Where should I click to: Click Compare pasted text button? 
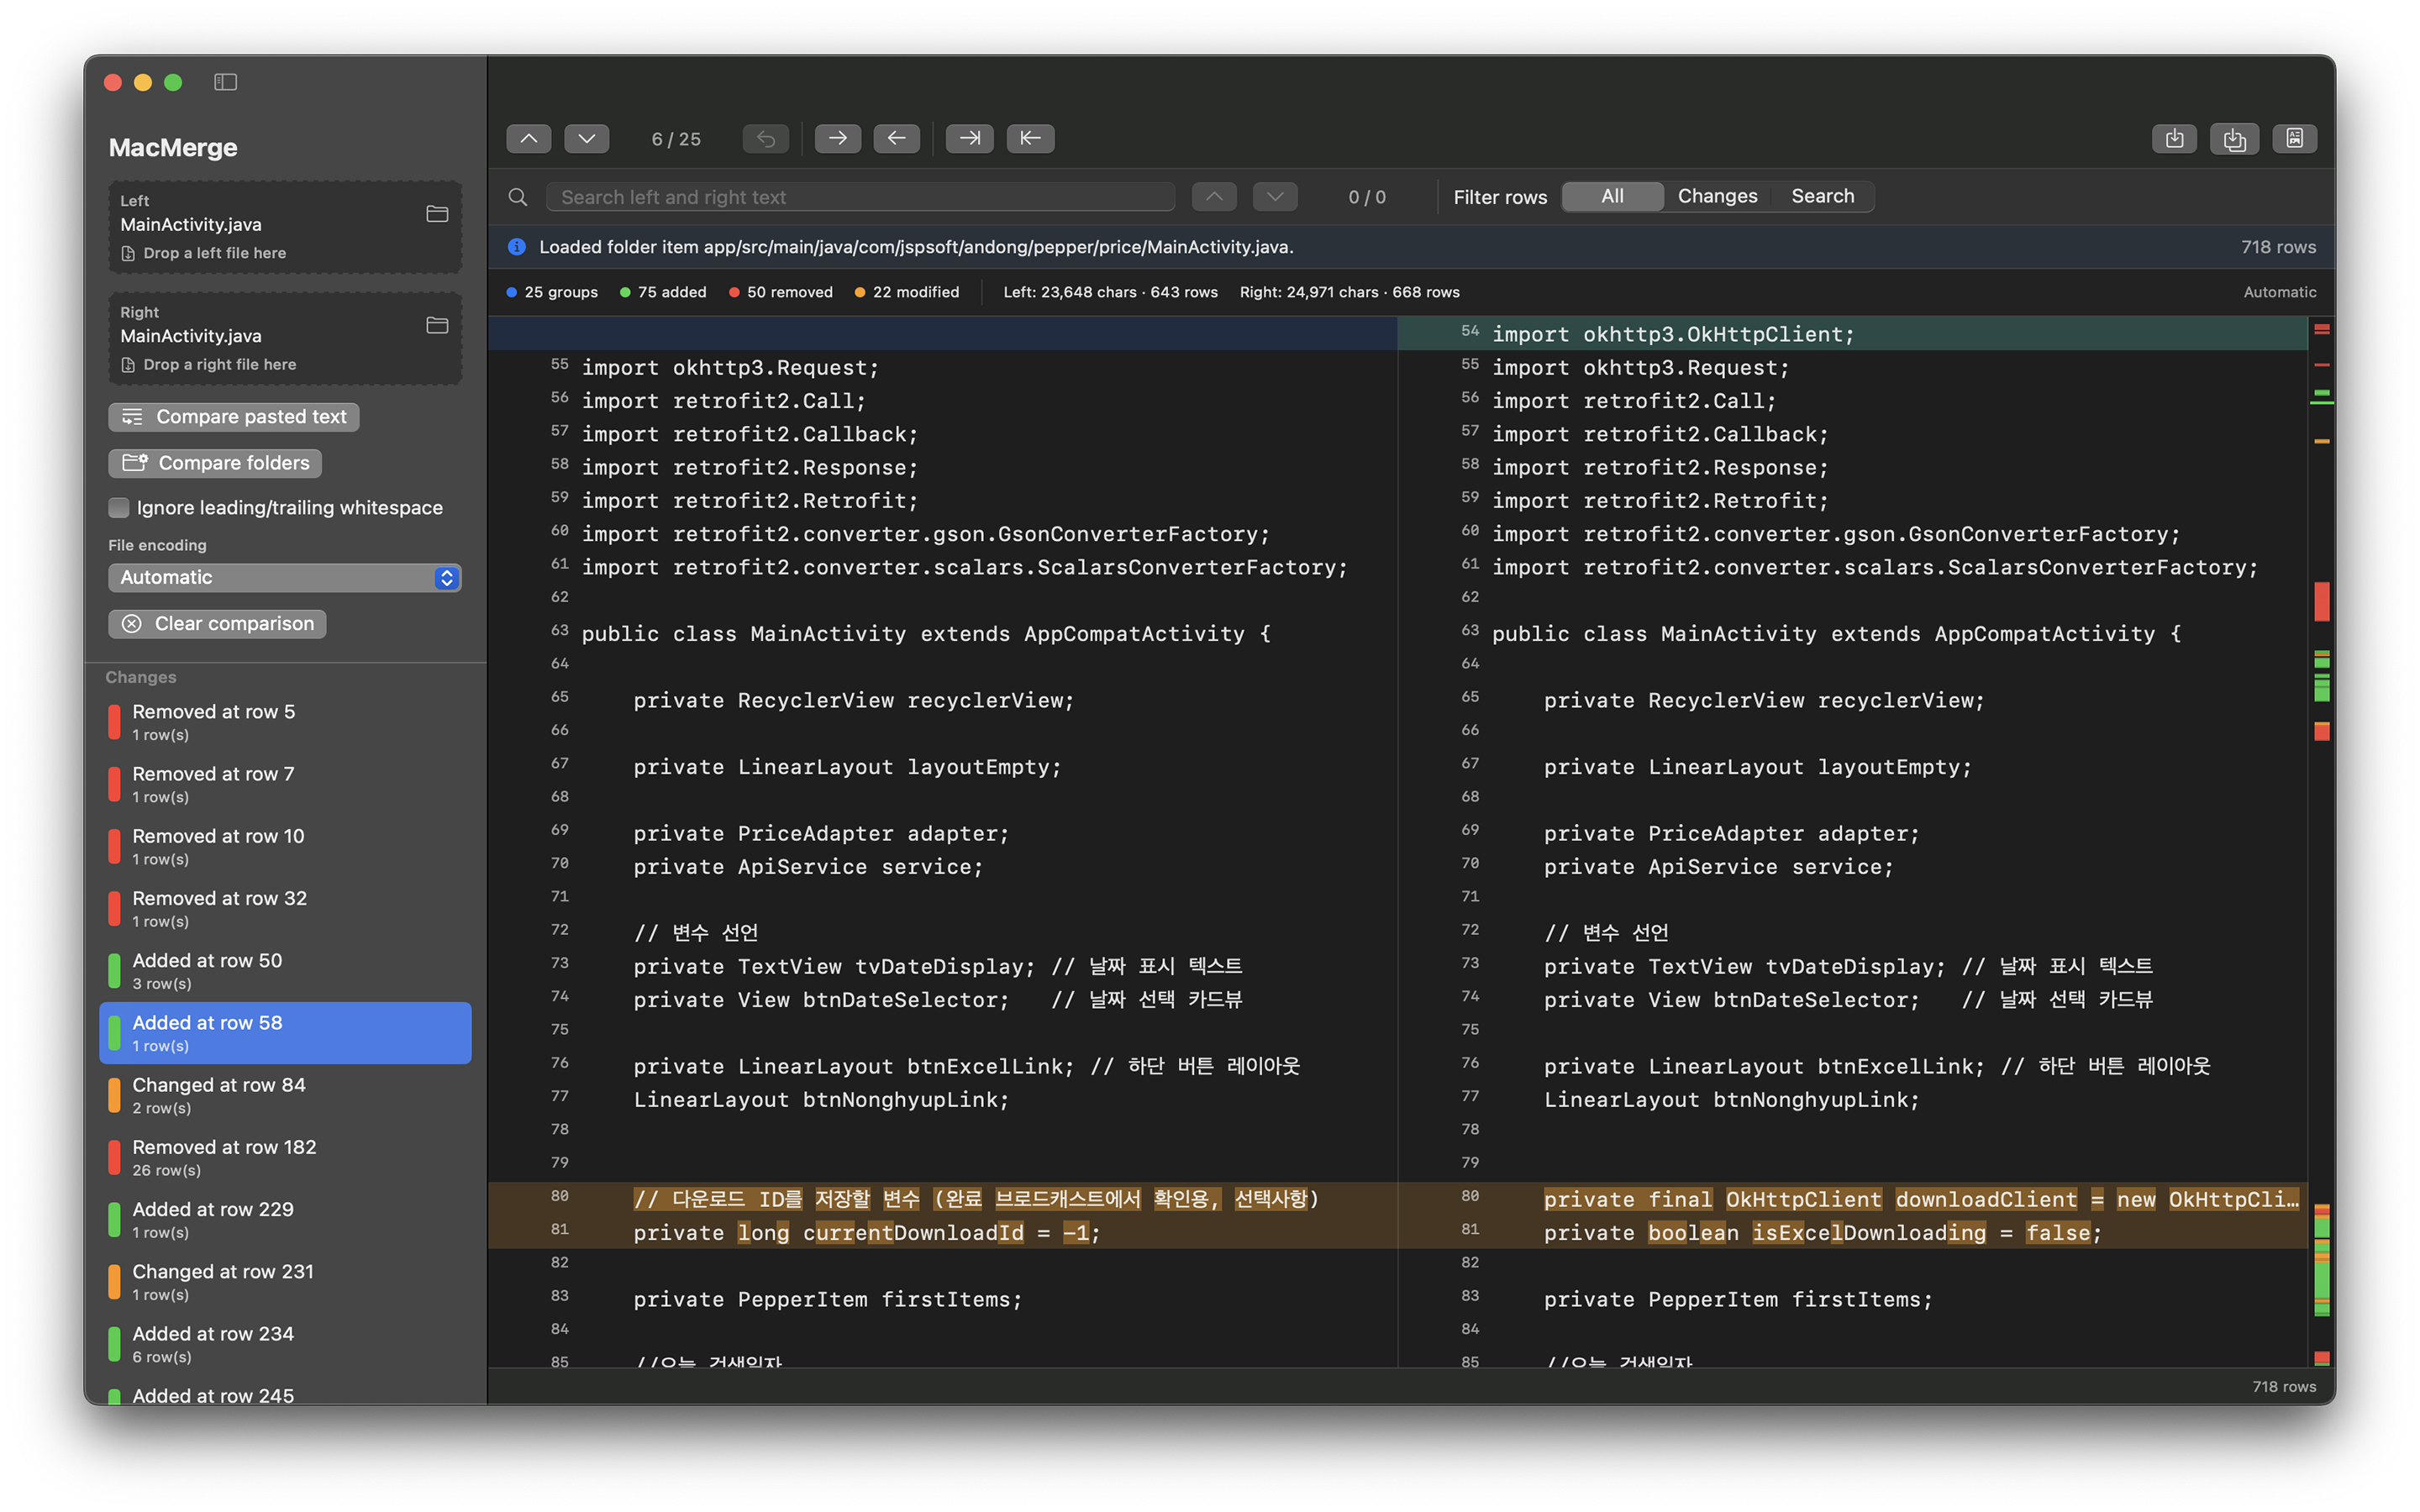point(234,417)
